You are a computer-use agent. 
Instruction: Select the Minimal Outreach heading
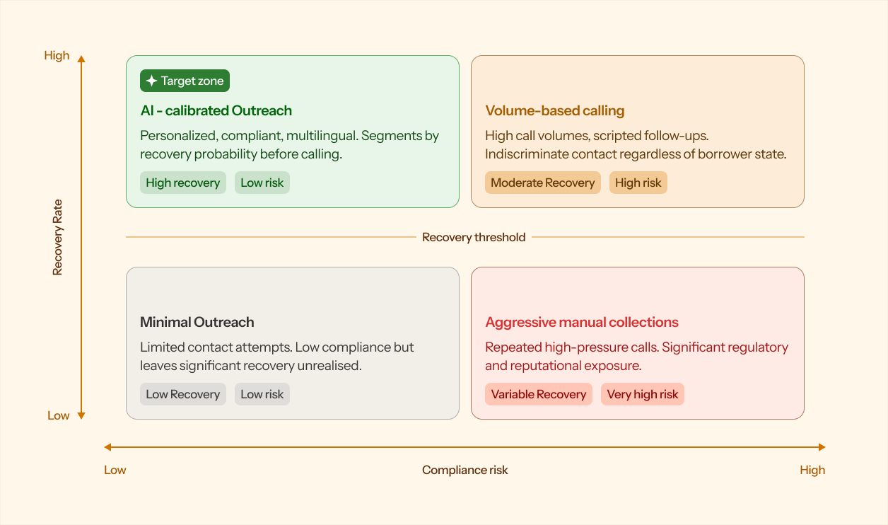(197, 322)
